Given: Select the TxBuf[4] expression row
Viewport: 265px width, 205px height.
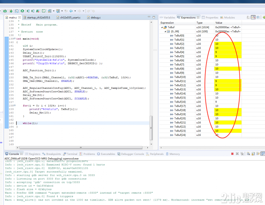Looking at the screenshot, I should pyautogui.click(x=200, y=52).
